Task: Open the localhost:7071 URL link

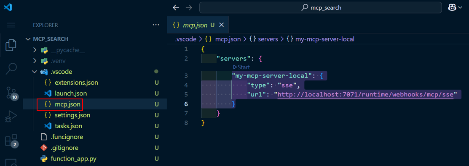Action: coord(365,95)
